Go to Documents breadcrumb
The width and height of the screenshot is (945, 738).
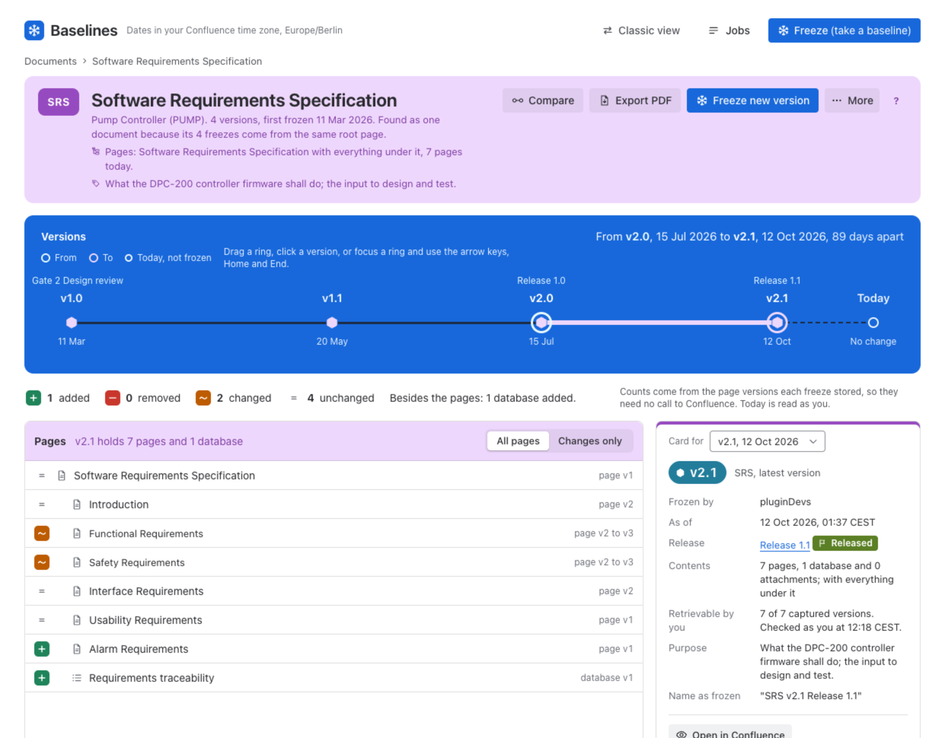click(x=51, y=61)
